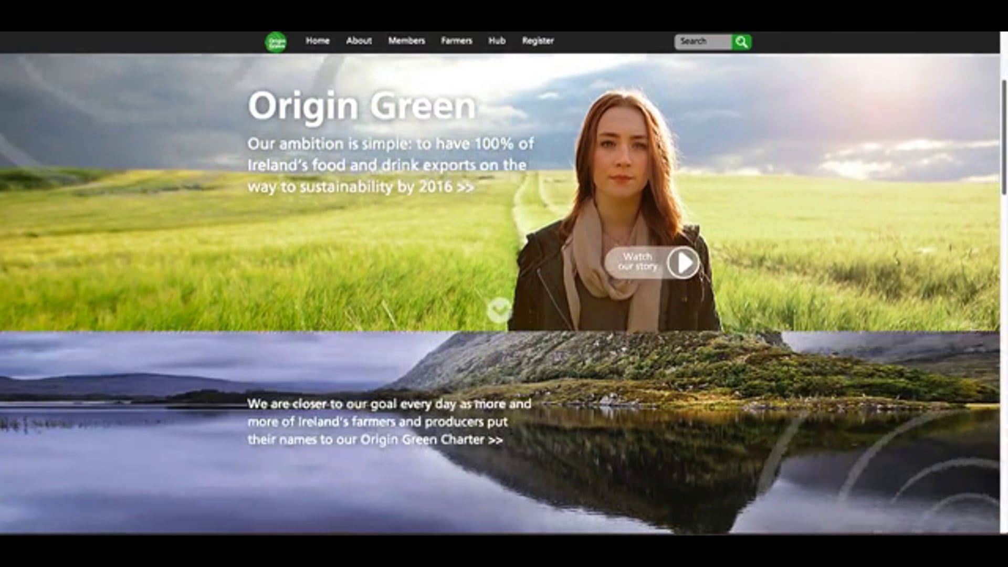Click the green search magnifier button
The width and height of the screenshot is (1008, 567).
click(x=742, y=42)
